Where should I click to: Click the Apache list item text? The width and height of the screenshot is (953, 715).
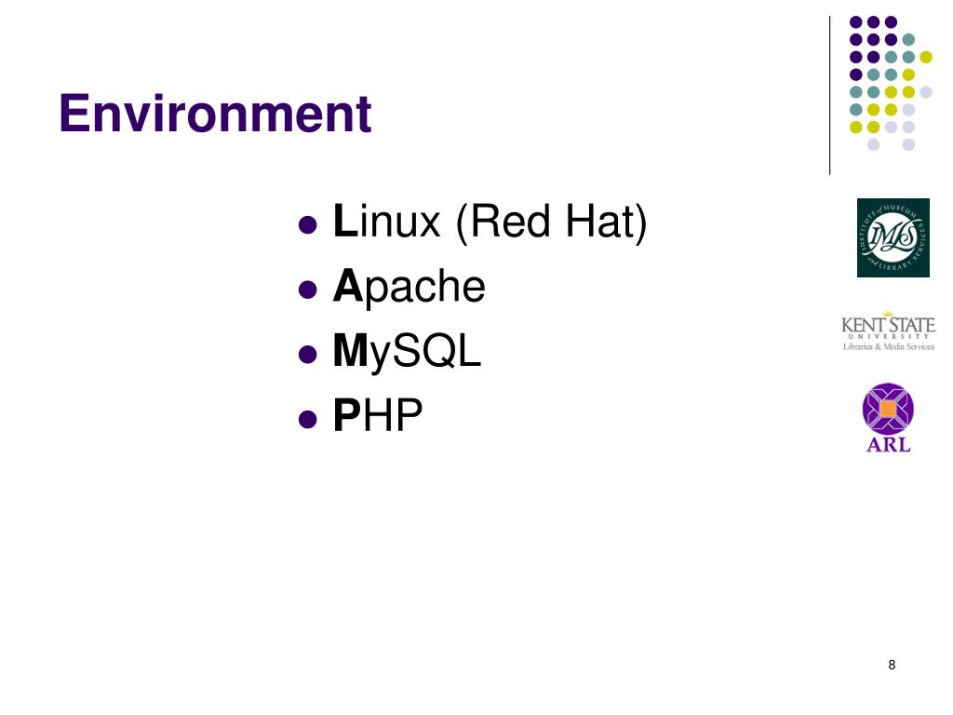click(x=409, y=287)
